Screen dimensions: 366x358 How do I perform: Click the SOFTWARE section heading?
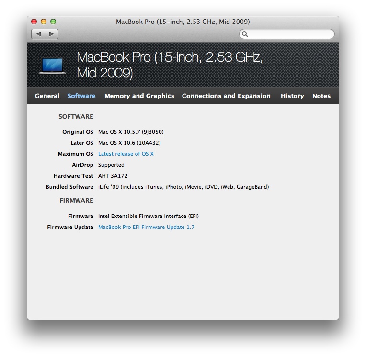click(x=76, y=117)
